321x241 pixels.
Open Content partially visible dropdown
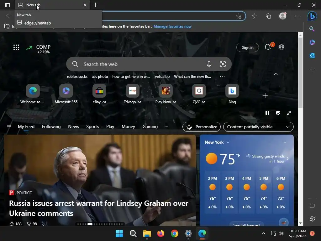click(258, 127)
